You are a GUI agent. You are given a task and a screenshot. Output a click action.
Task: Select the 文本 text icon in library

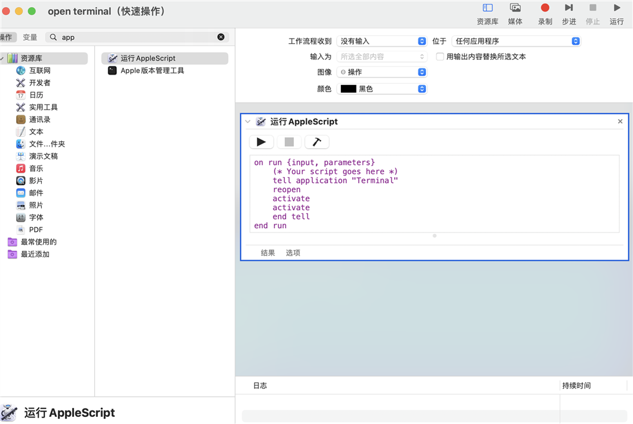coord(21,131)
